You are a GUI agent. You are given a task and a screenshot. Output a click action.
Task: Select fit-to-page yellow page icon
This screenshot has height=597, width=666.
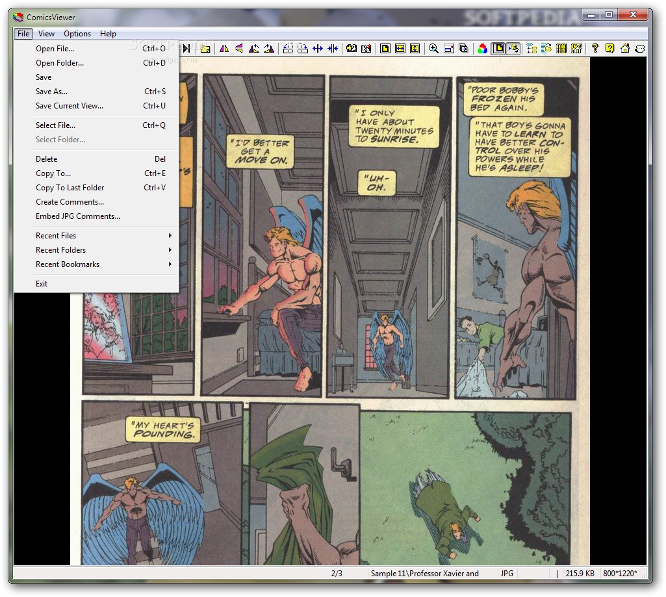(385, 49)
